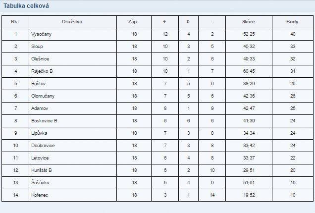Select team Vysočany in the table

point(42,34)
